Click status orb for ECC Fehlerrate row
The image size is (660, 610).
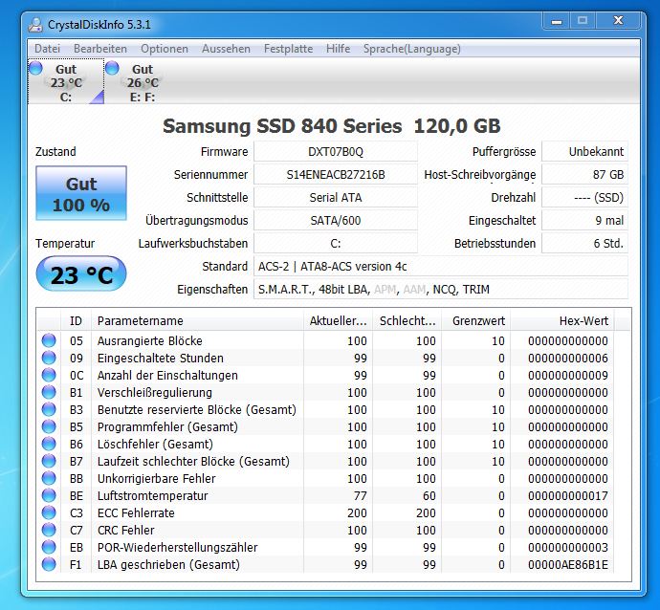point(49,513)
